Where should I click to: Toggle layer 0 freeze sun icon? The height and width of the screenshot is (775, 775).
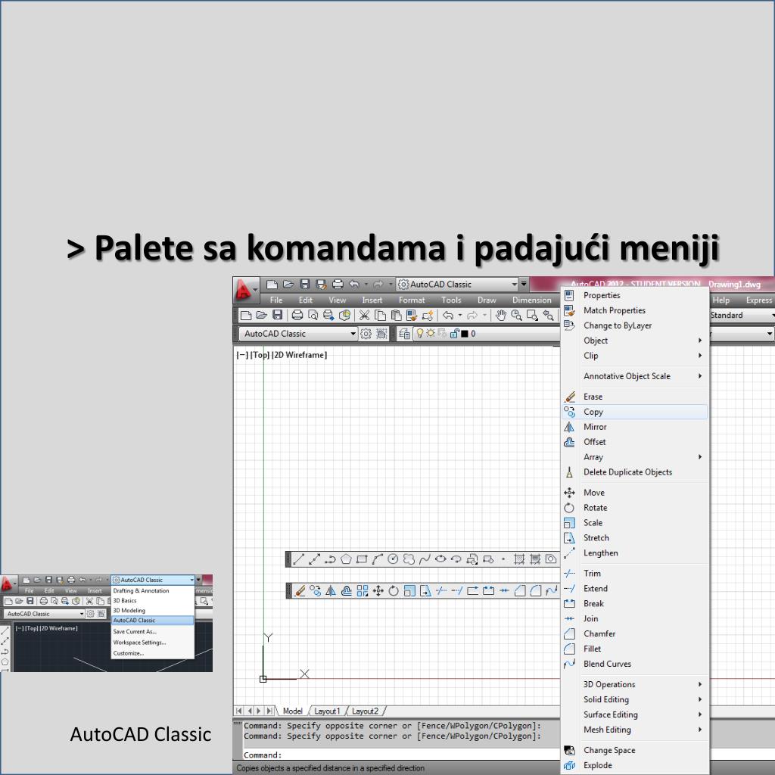click(x=431, y=334)
